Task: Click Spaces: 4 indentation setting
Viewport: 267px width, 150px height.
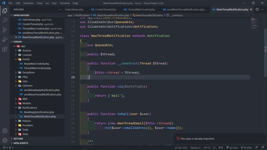Action: point(195,147)
